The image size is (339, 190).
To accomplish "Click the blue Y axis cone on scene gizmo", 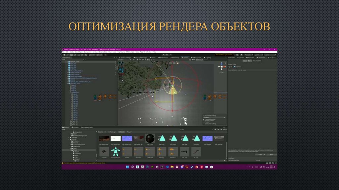I will 221,64.
